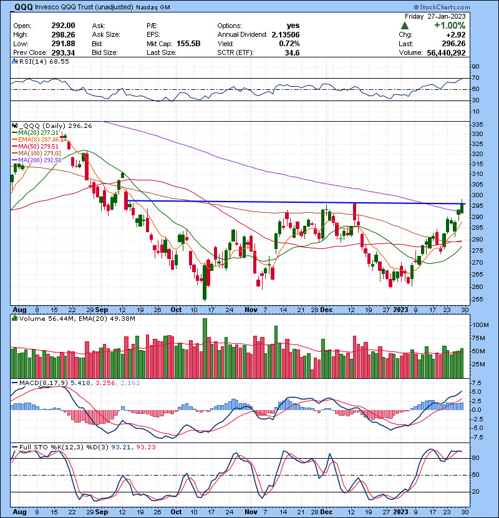The image size is (499, 518).
Task: Click the 100M volume scale label
Action: pos(480,325)
